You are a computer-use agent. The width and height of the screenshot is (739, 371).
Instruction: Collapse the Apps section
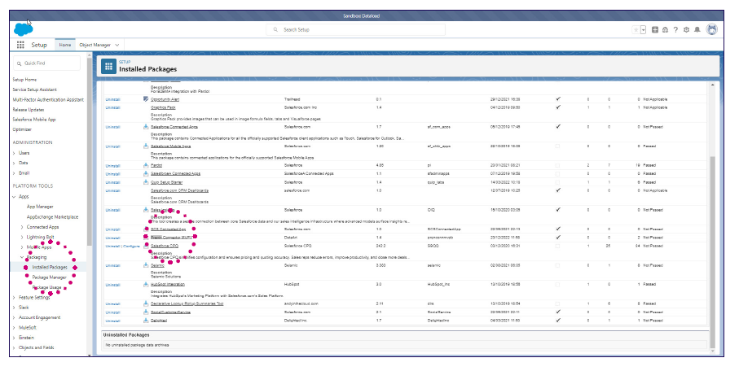pyautogui.click(x=14, y=197)
